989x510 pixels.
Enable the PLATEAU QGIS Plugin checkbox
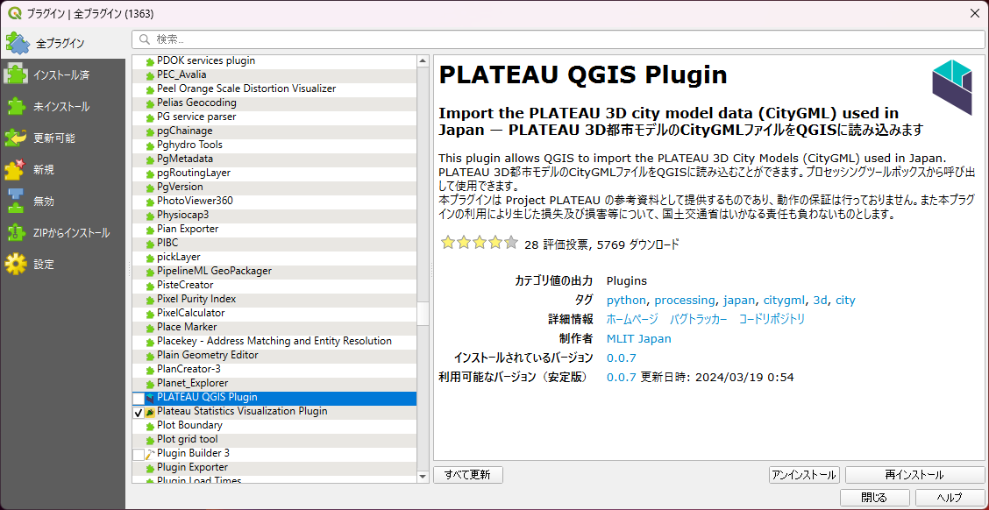(x=139, y=398)
